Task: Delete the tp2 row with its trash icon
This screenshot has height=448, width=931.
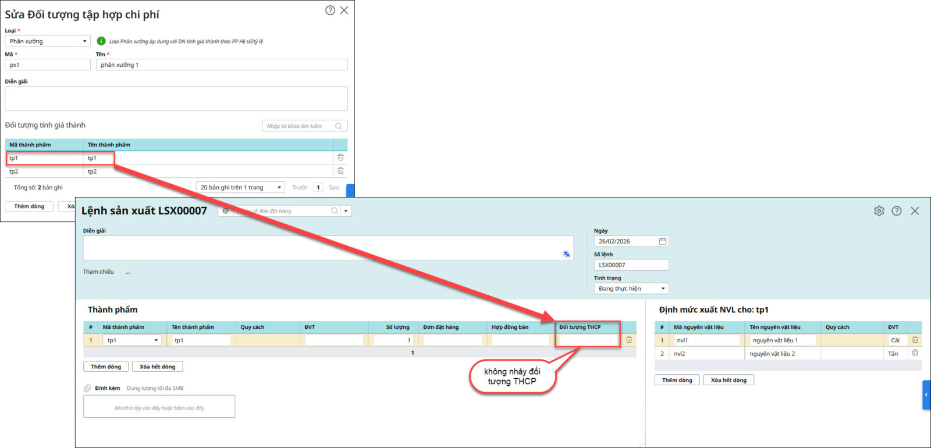Action: 341,171
